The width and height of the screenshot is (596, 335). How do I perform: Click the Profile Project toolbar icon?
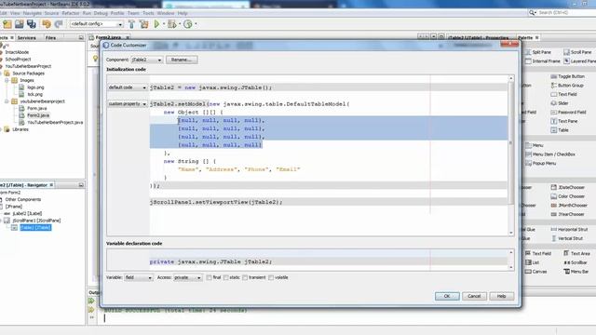[x=188, y=24]
